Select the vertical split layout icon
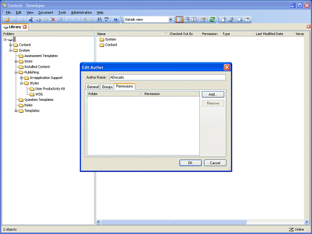 tap(194, 19)
